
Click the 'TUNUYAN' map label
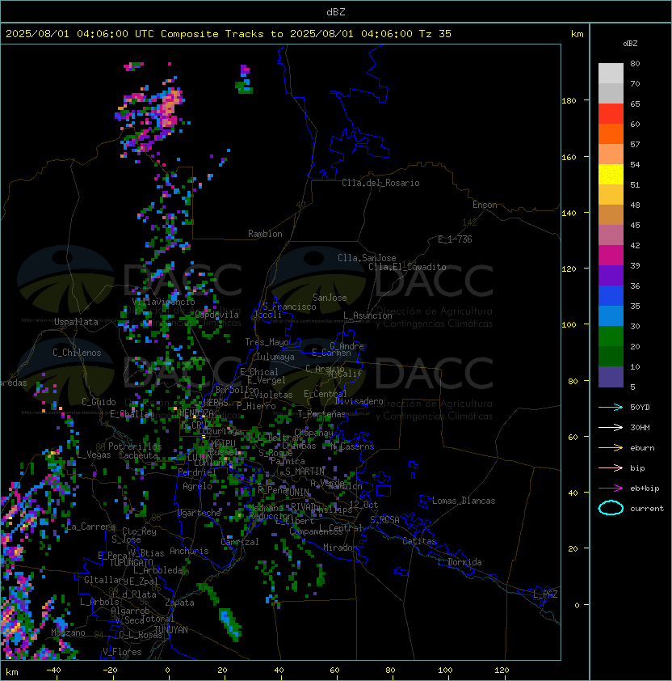pyautogui.click(x=171, y=630)
